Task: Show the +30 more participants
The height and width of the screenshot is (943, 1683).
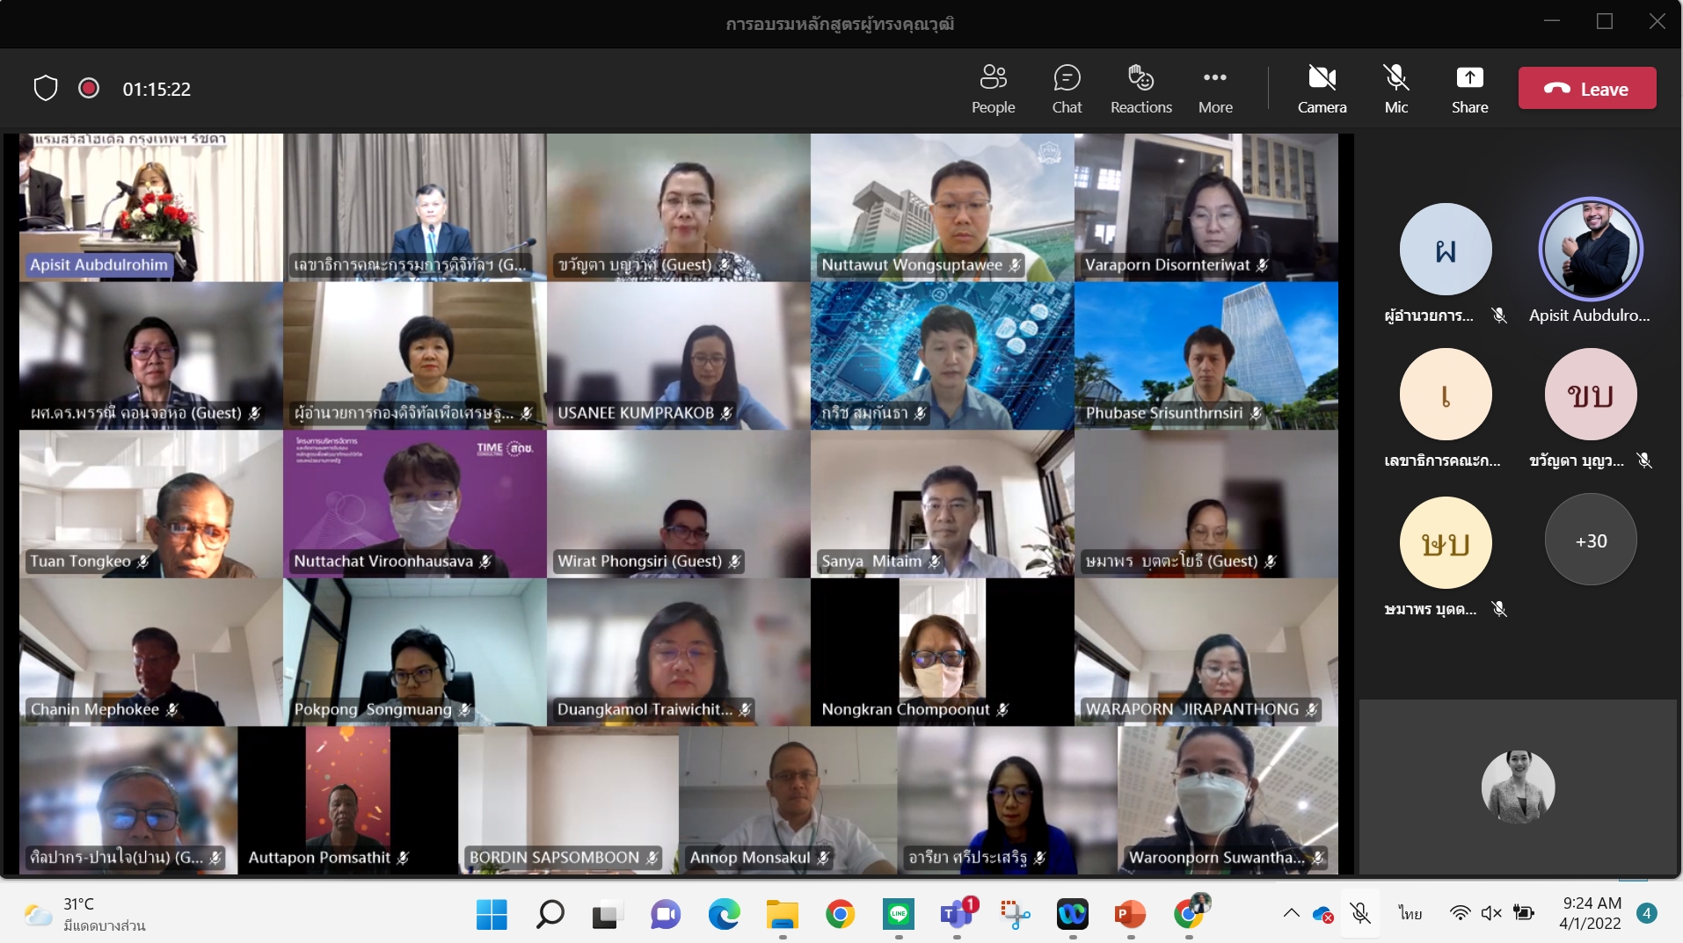Action: (x=1590, y=540)
